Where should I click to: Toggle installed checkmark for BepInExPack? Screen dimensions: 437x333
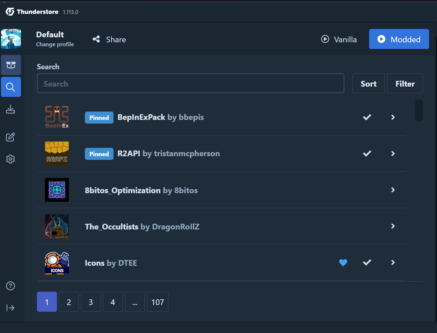[367, 117]
